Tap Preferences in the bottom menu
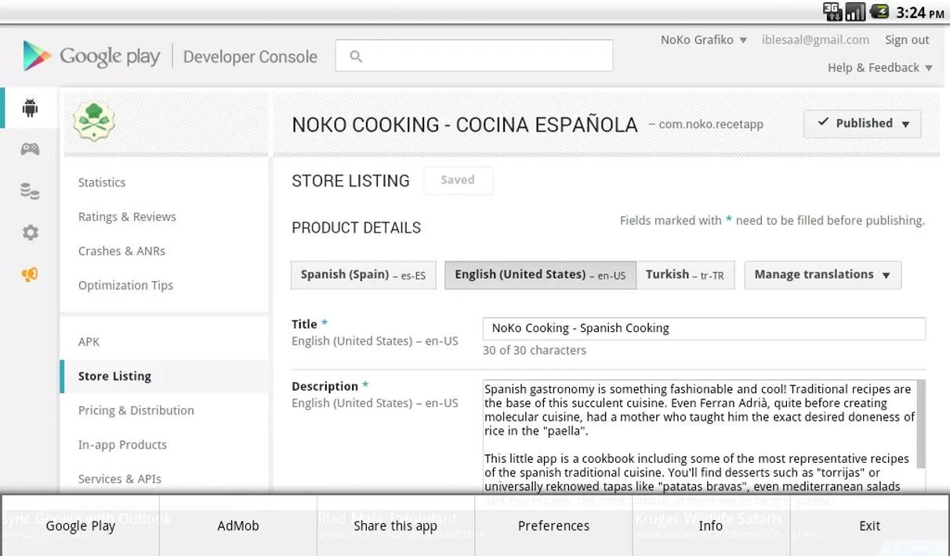Viewport: 950px width, 556px height. (x=553, y=525)
